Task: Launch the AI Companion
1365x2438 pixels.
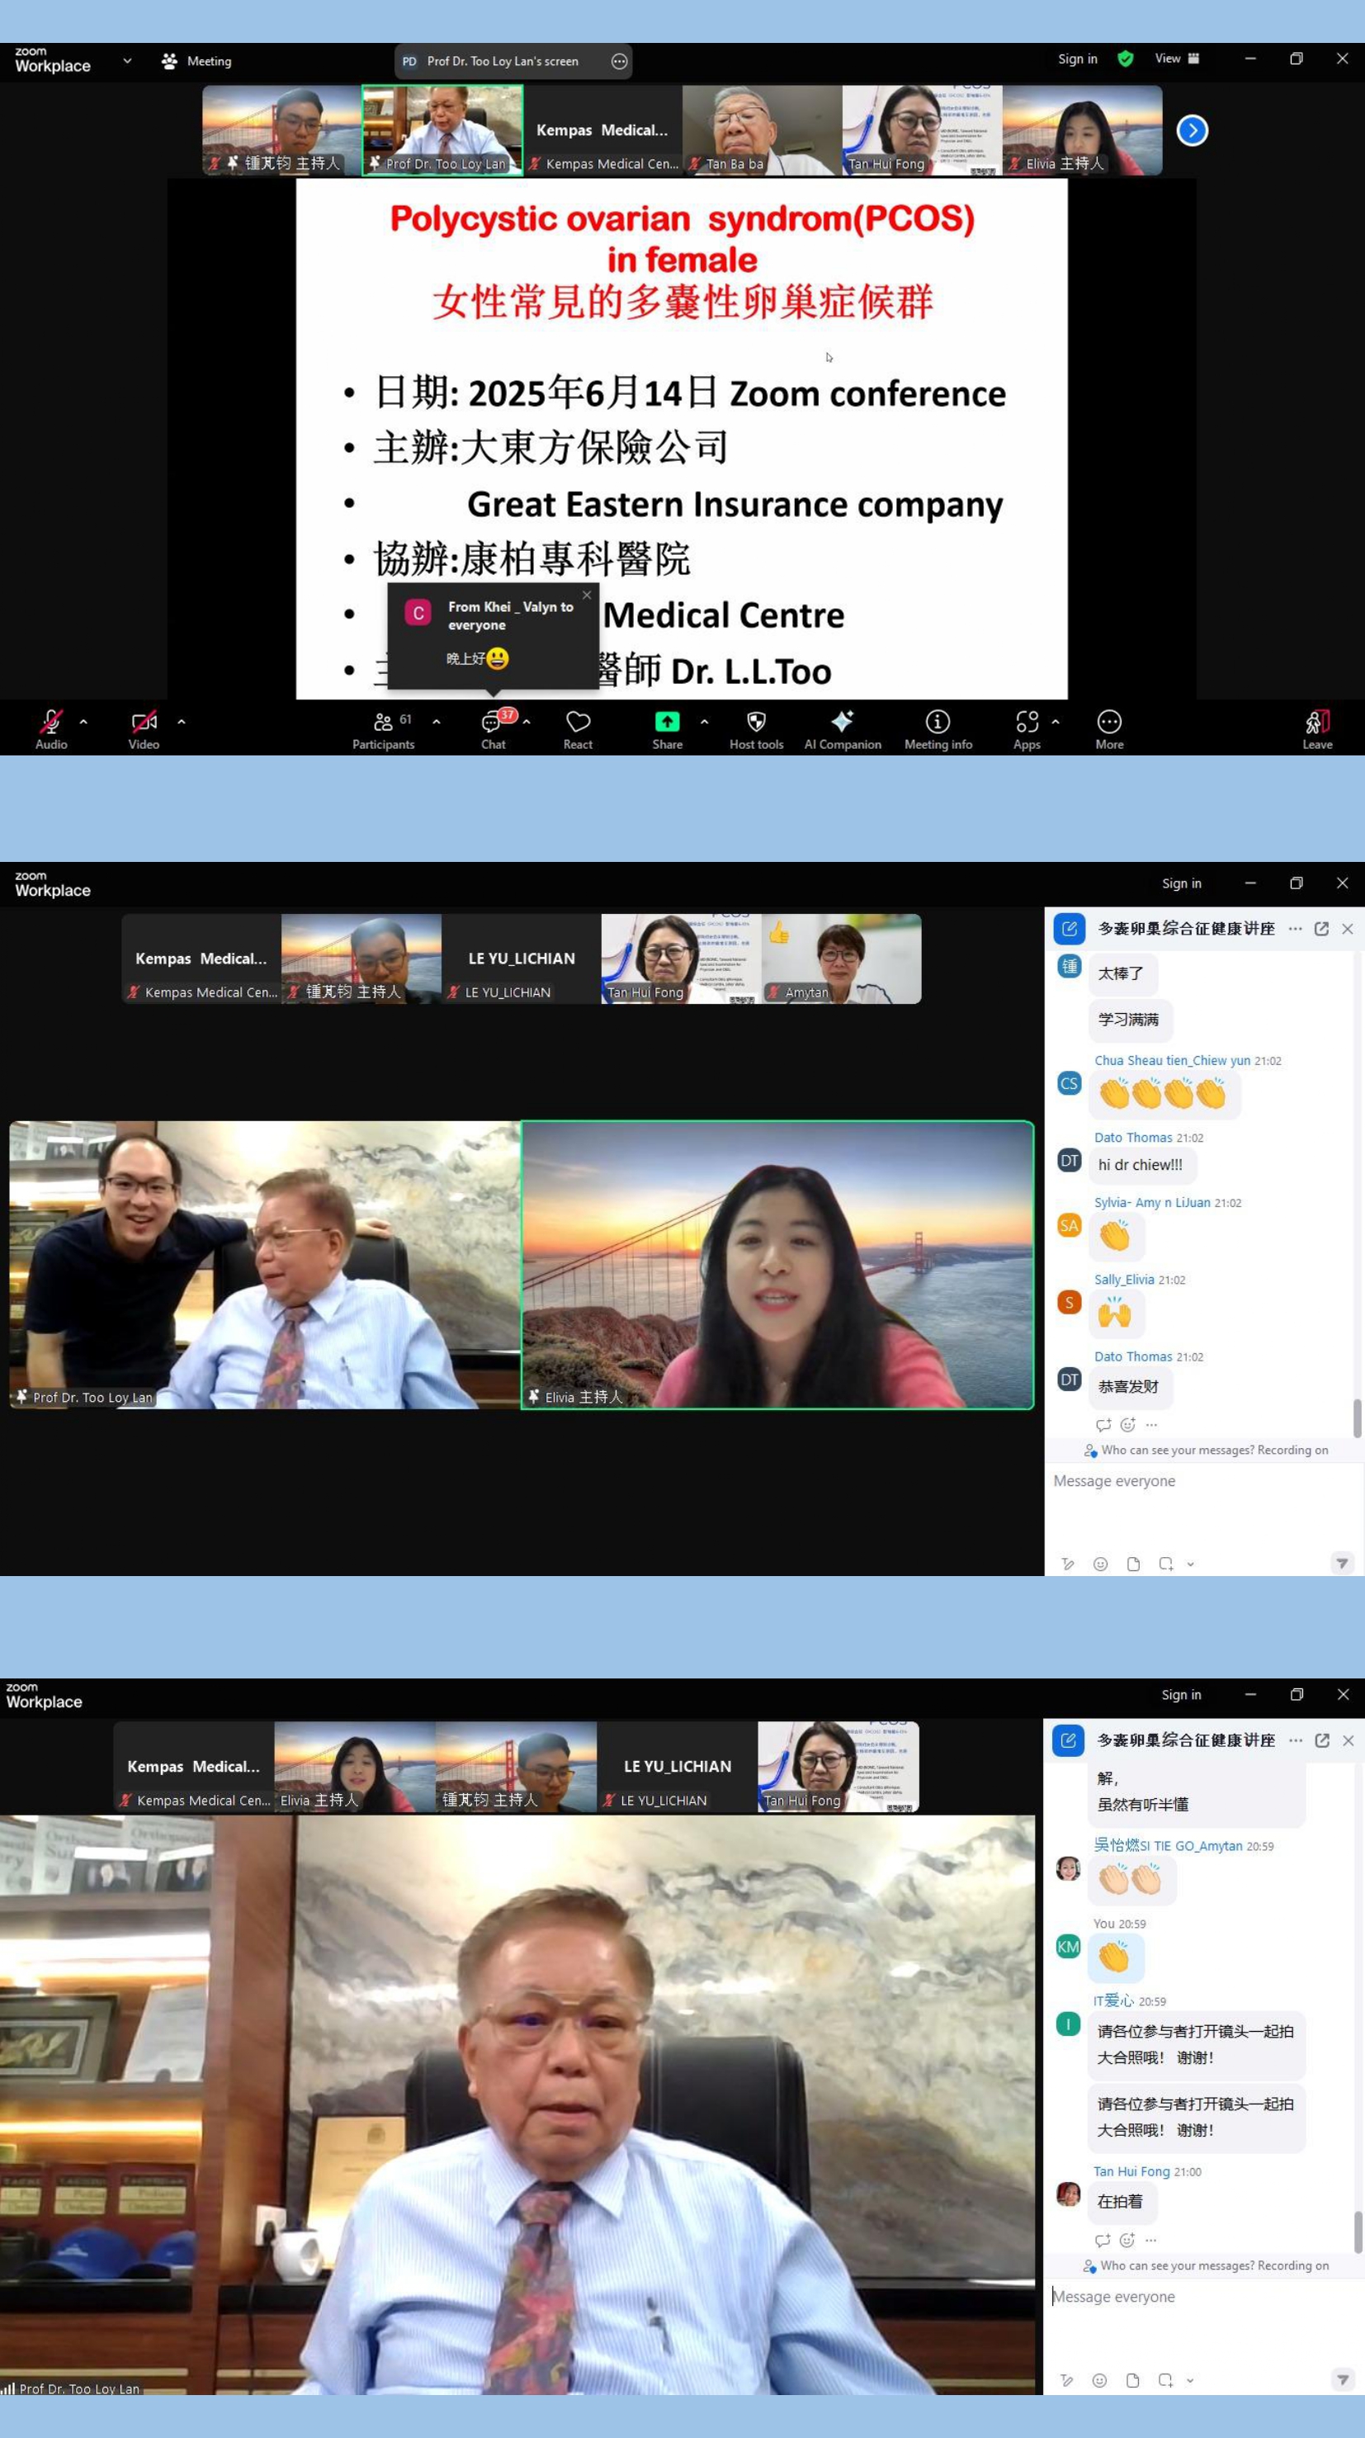Action: point(842,727)
